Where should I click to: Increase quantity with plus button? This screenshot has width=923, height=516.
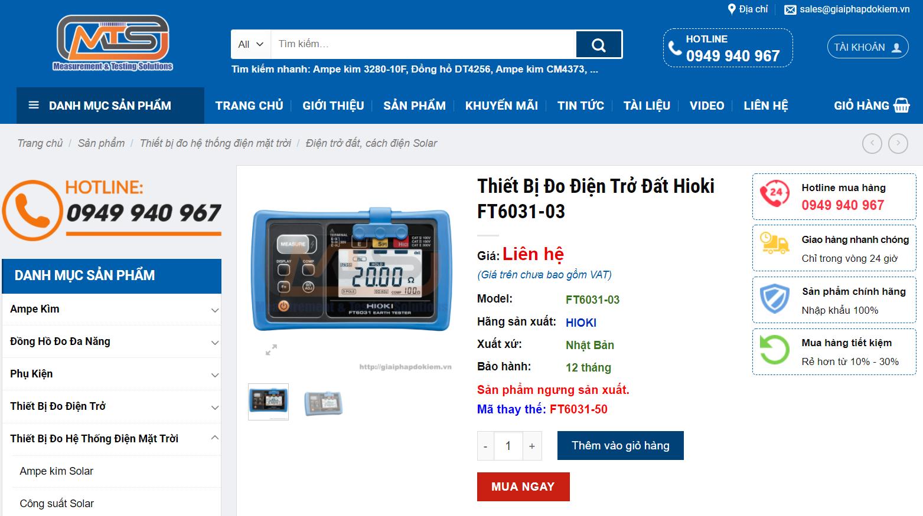(x=532, y=446)
